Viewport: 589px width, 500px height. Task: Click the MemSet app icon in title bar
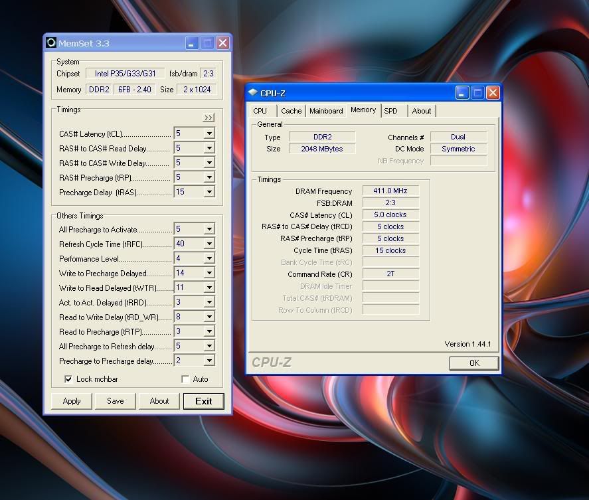click(51, 42)
